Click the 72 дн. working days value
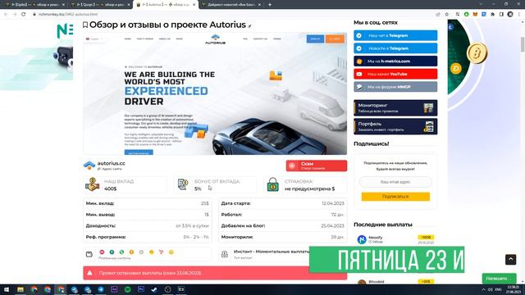 (337, 215)
